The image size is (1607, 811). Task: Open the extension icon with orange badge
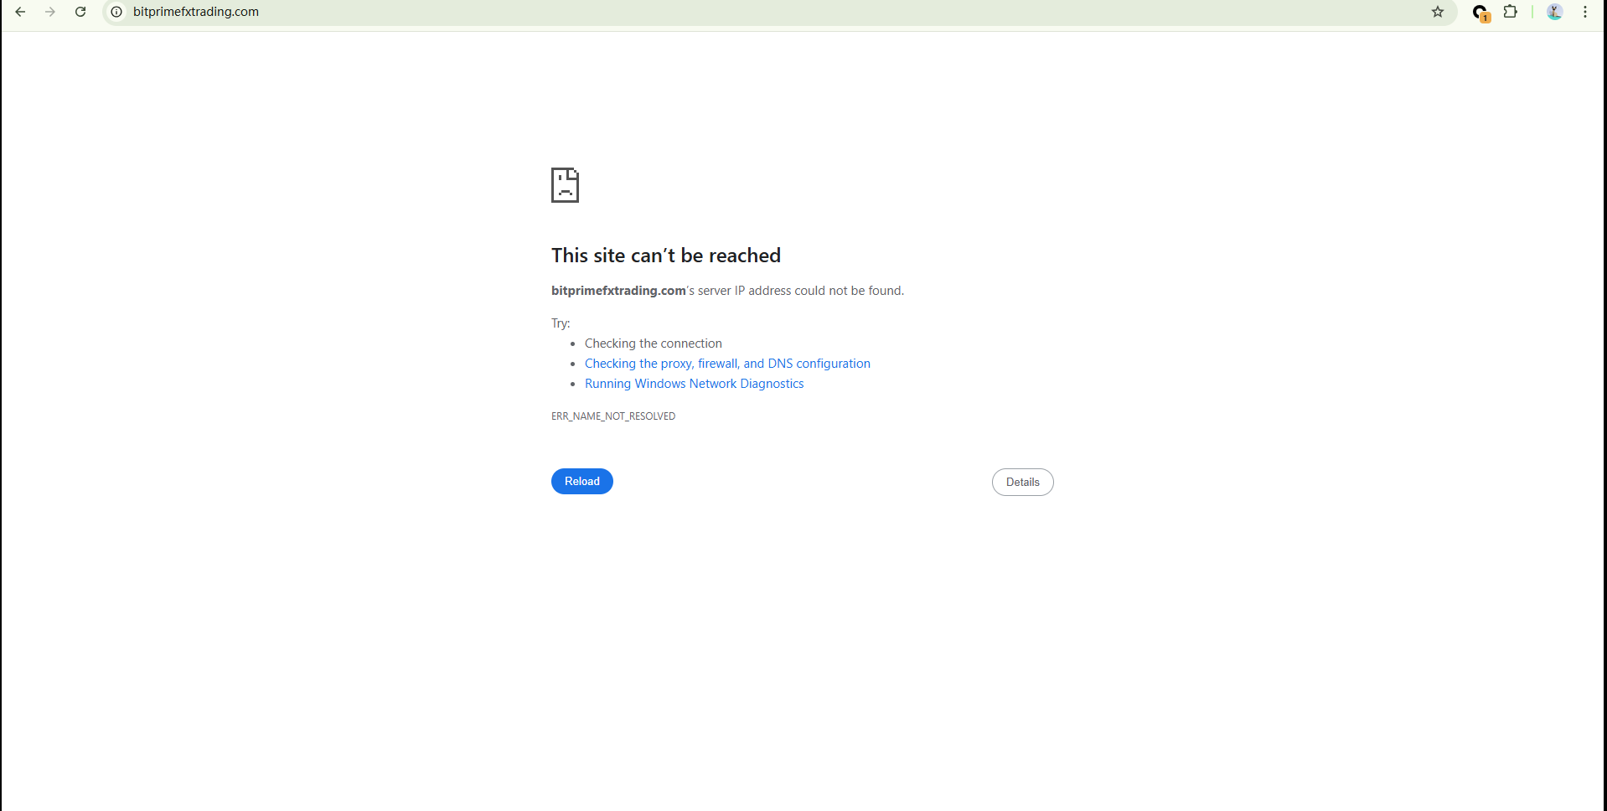point(1480,13)
